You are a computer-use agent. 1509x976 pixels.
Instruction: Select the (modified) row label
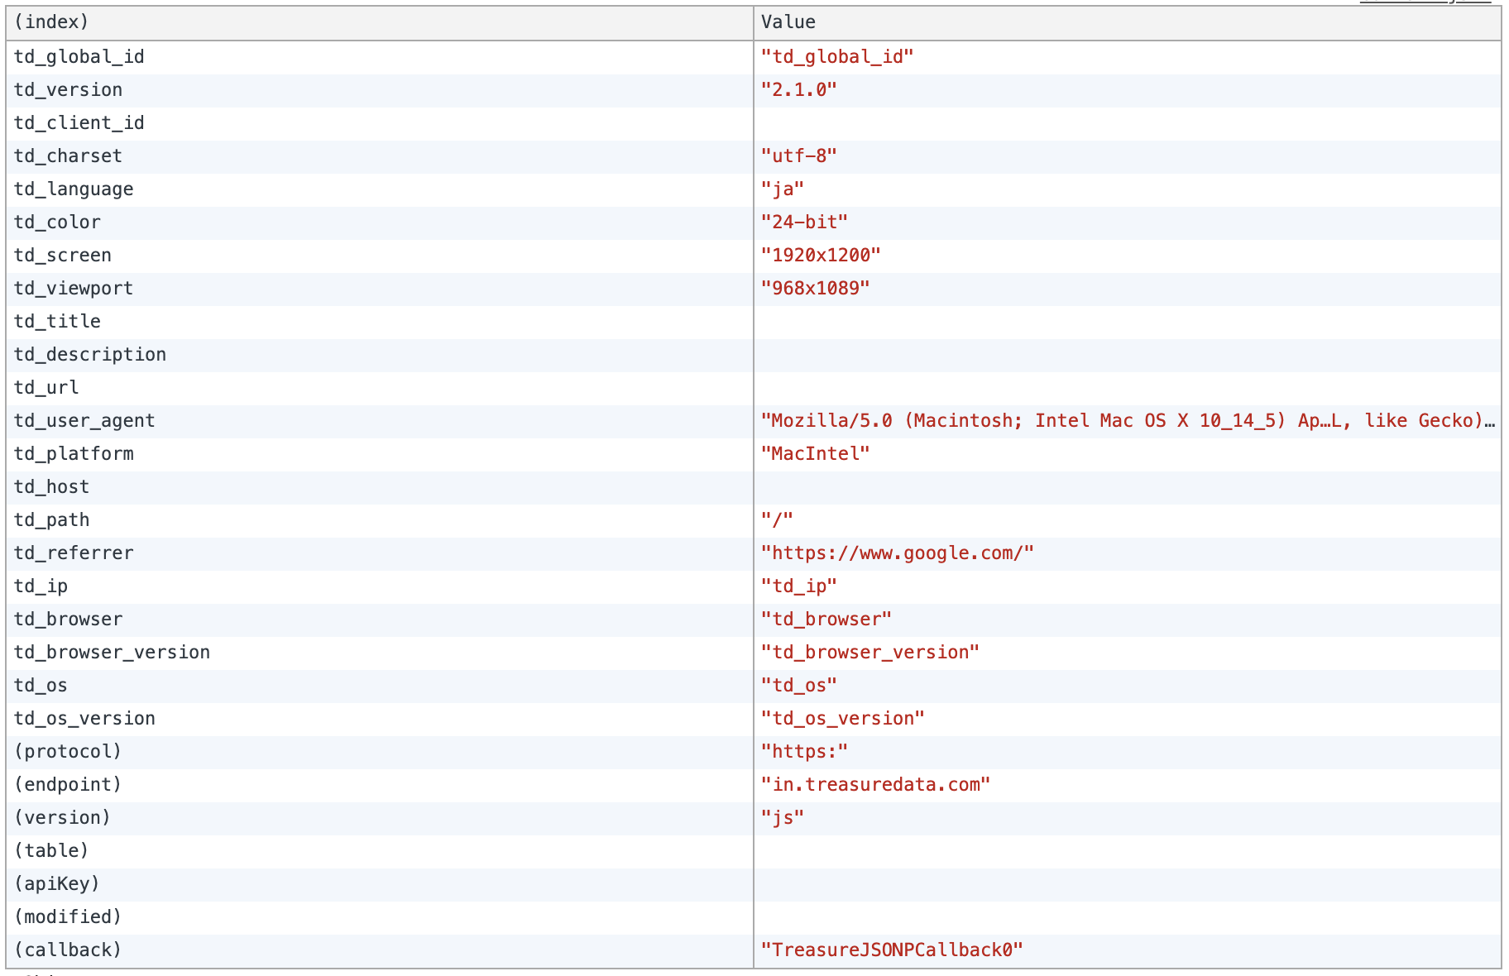[x=68, y=917]
